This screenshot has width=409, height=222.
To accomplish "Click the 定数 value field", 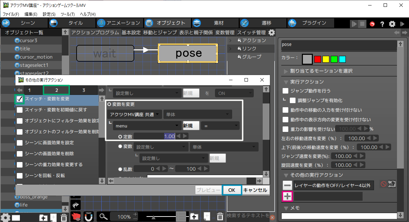I will [x=155, y=136].
